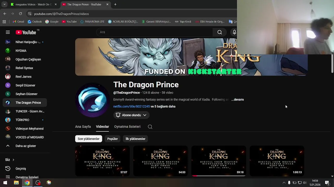This screenshot has height=187, width=334.
Task: Click The Dragon Prince channel avatar
Action: (92, 100)
